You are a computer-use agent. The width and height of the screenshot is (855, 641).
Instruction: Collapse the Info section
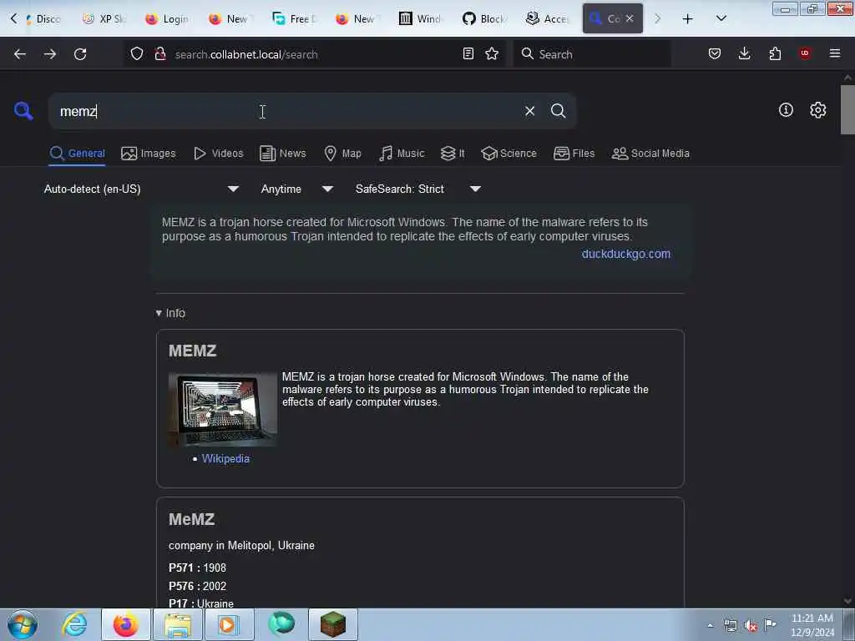pos(170,314)
